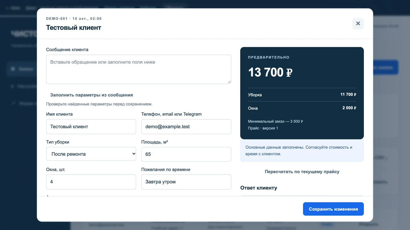This screenshot has width=410, height=230.
Task: Click the Проверьте найденные параметры hint
Action: 99,104
